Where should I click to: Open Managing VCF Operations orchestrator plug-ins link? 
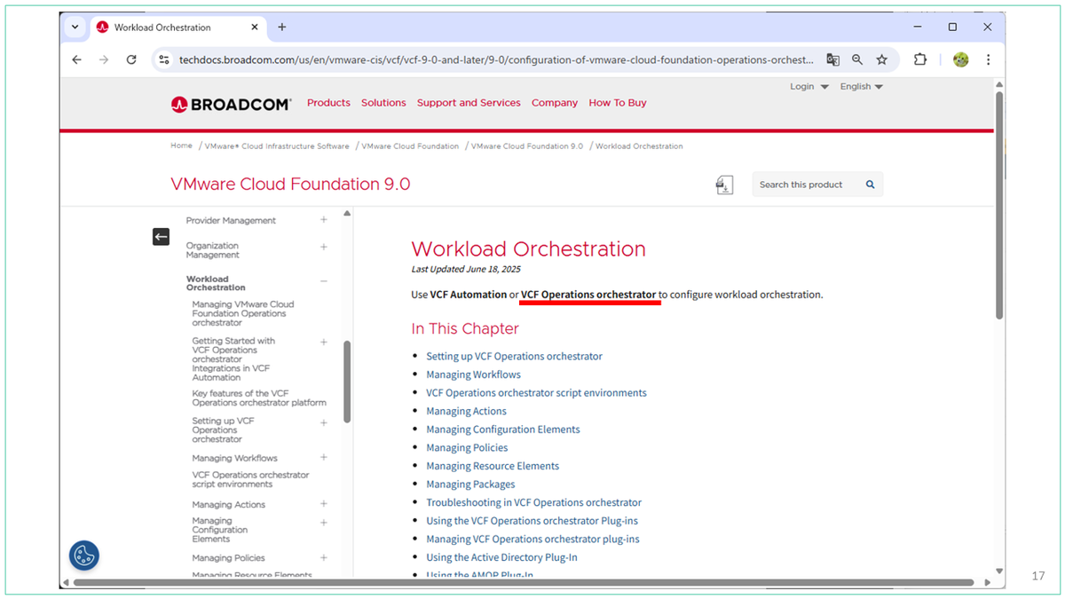532,539
